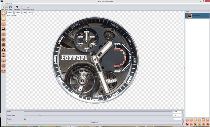Click the Aspect Ratio slider handle

[x=40, y=115]
